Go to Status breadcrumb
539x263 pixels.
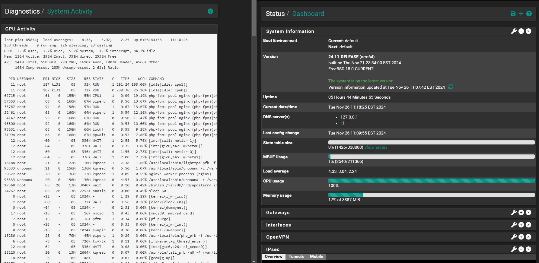point(275,14)
